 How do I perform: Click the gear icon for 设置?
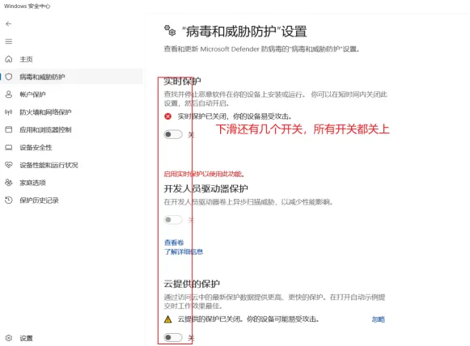[x=9, y=338]
